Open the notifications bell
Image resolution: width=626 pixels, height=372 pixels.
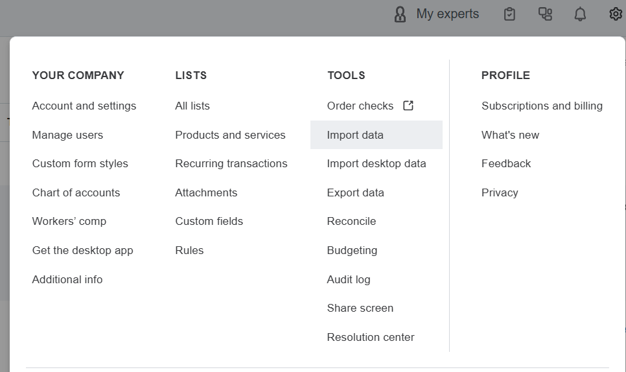(x=580, y=14)
